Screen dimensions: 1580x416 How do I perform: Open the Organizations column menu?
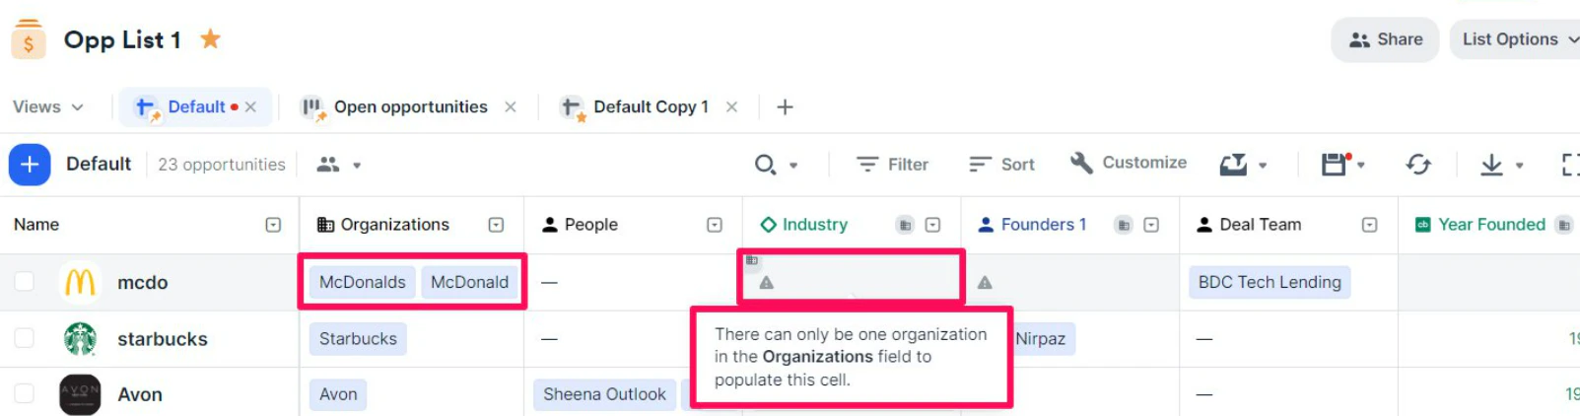[496, 225]
